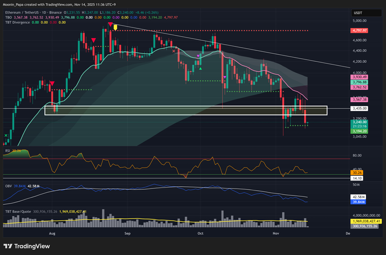
Task: Click the green X marker at the far left
Action: [6, 136]
